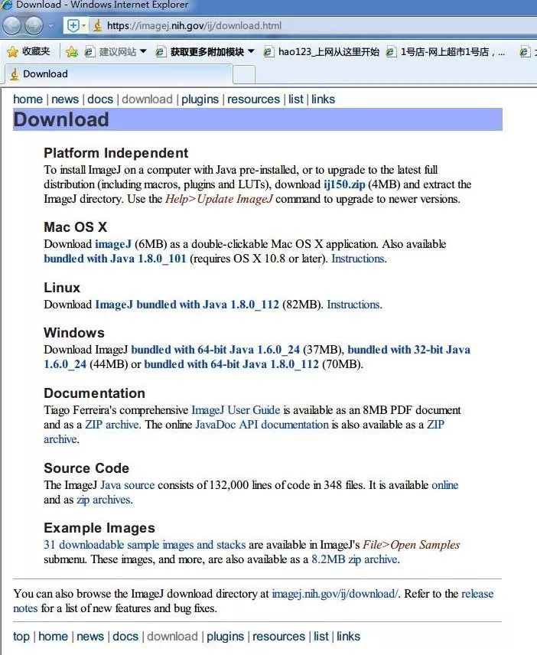The height and width of the screenshot is (655, 537).
Task: Go to home in the bottom navigation
Action: (53, 637)
